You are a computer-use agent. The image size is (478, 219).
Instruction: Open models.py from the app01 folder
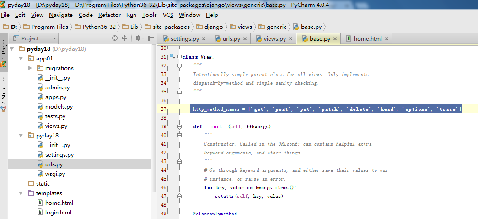click(59, 107)
